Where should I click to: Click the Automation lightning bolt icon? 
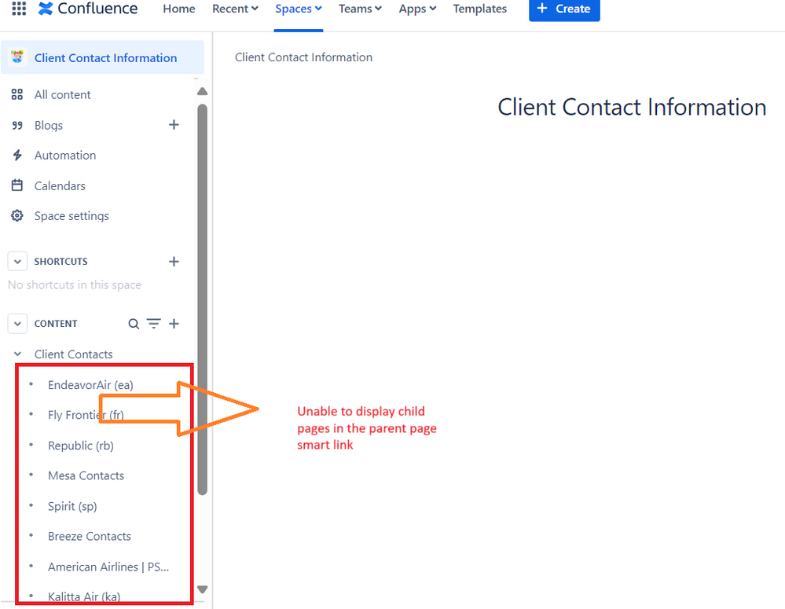17,156
